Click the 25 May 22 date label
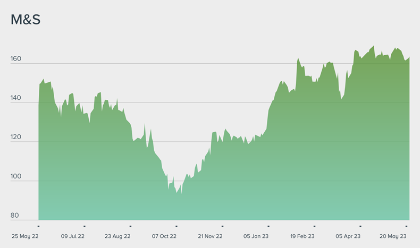Image resolution: width=420 pixels, height=248 pixels. (x=24, y=236)
